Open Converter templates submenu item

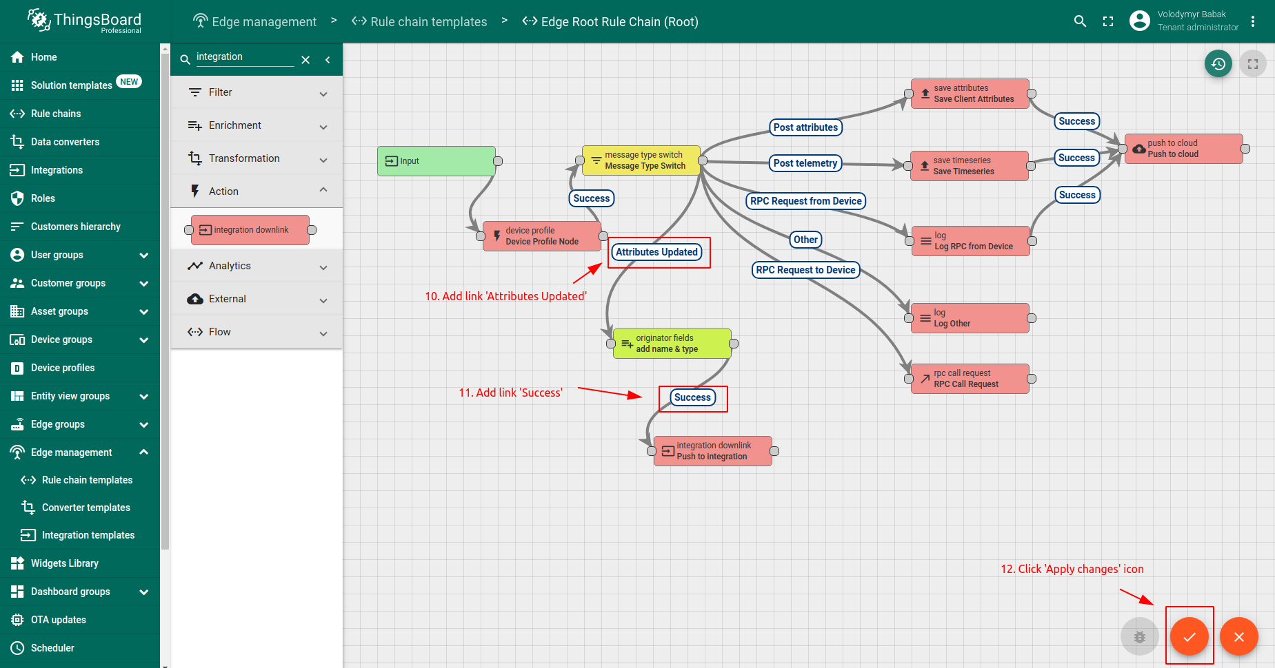click(x=80, y=508)
